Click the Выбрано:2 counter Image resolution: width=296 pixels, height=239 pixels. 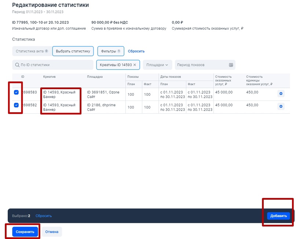point(21,216)
